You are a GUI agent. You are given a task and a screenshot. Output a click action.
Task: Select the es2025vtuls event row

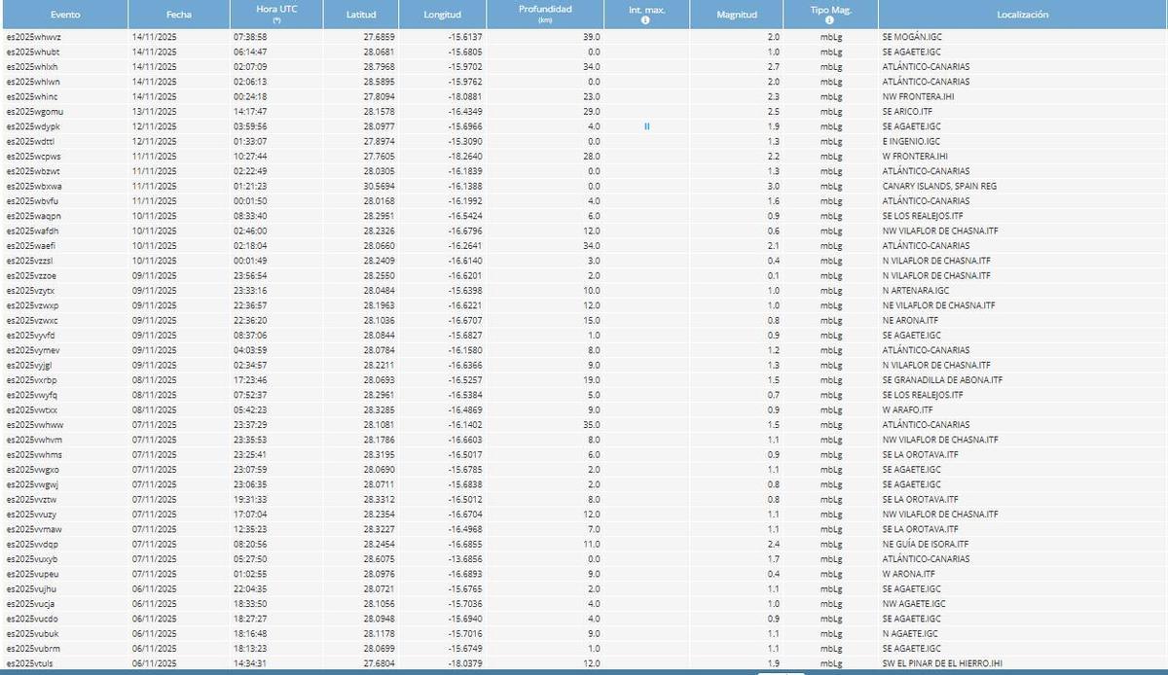tap(31, 663)
